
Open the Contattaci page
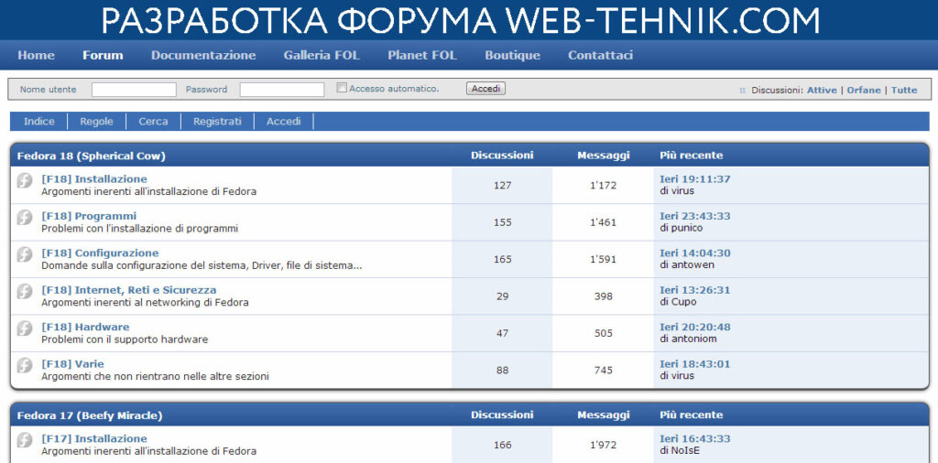coord(601,56)
